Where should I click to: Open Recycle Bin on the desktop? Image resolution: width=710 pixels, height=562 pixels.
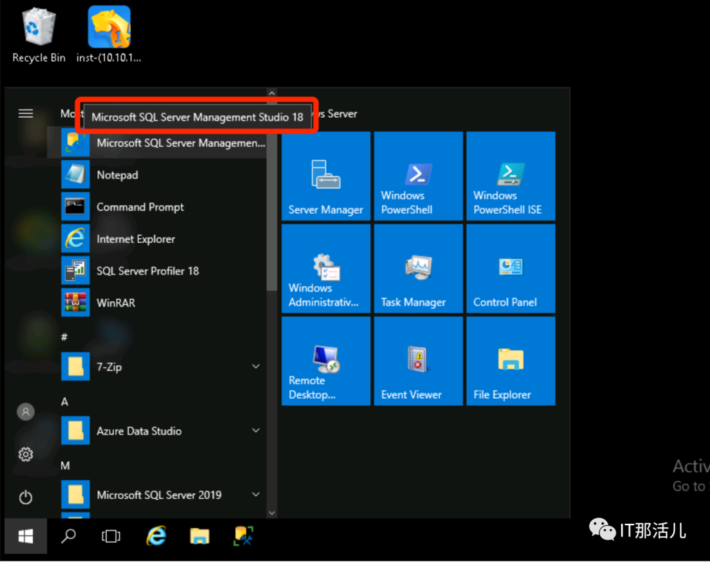click(x=39, y=35)
